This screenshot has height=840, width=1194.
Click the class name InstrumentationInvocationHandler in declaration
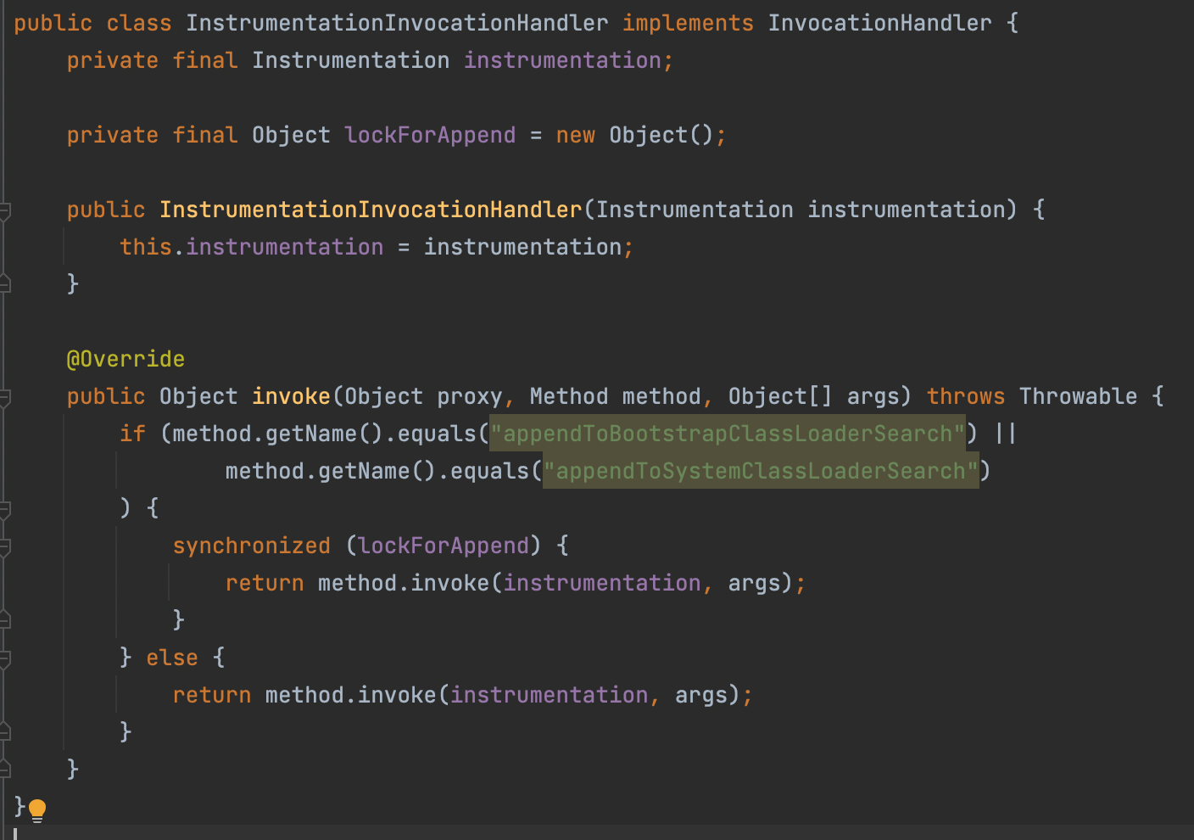tap(396, 23)
